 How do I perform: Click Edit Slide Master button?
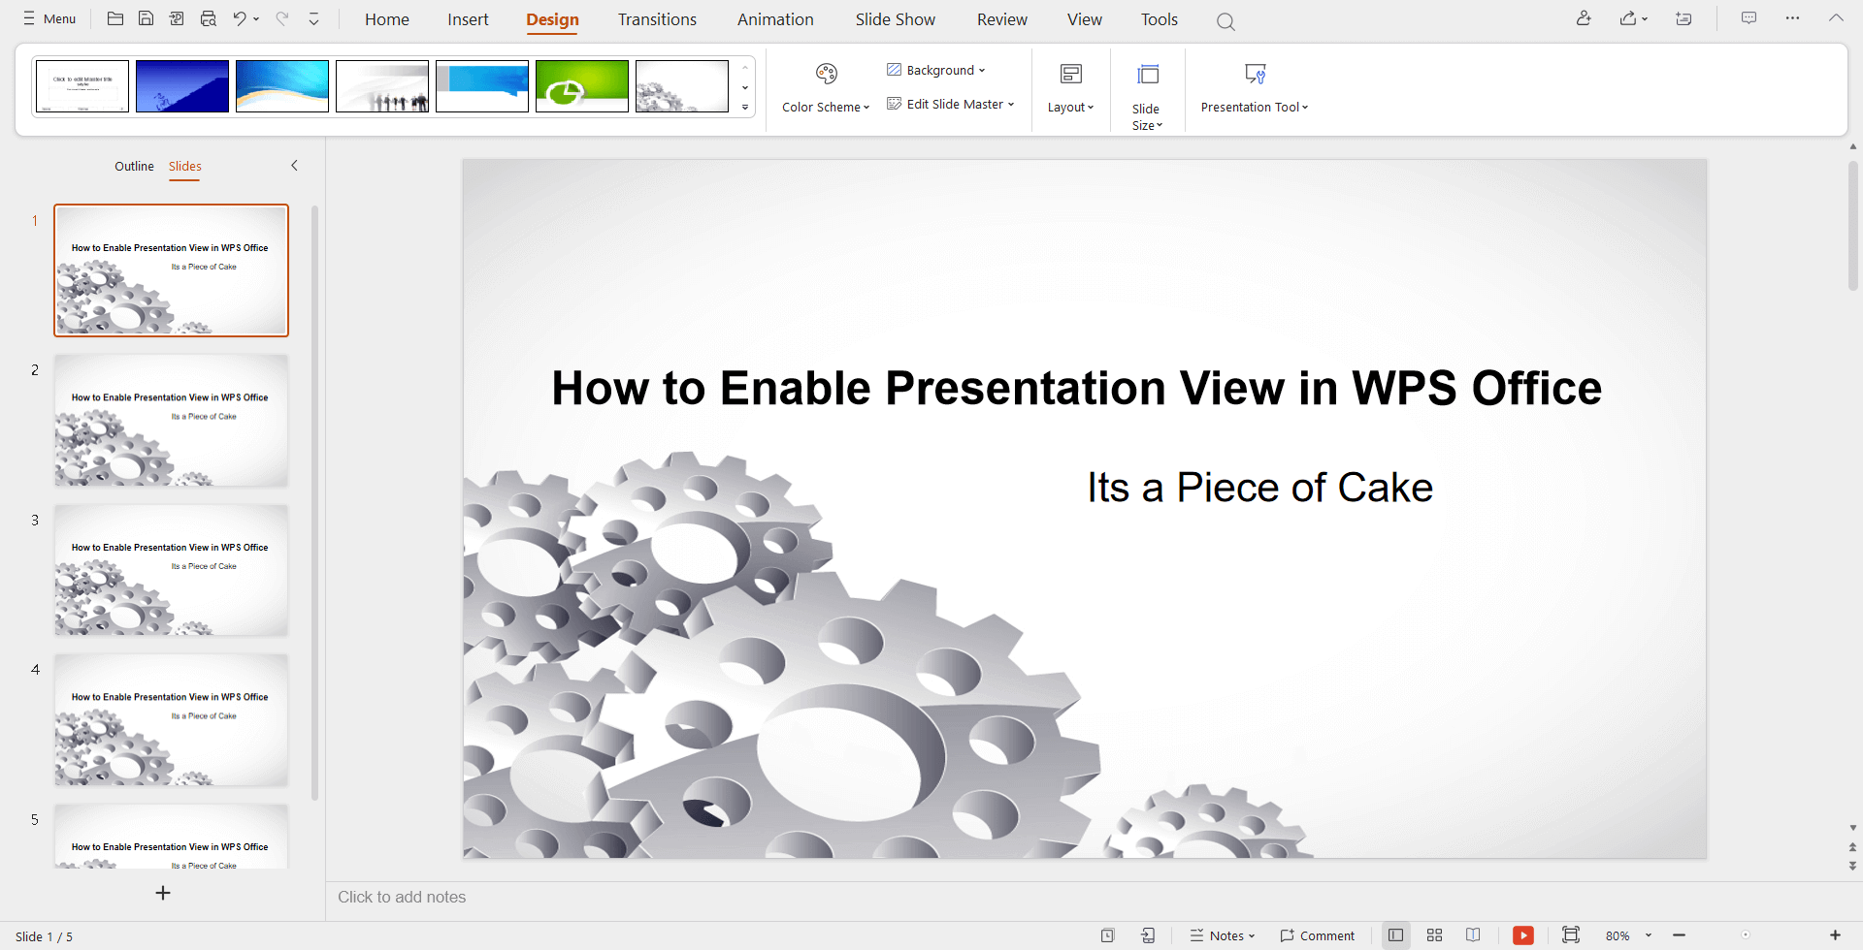coord(950,104)
